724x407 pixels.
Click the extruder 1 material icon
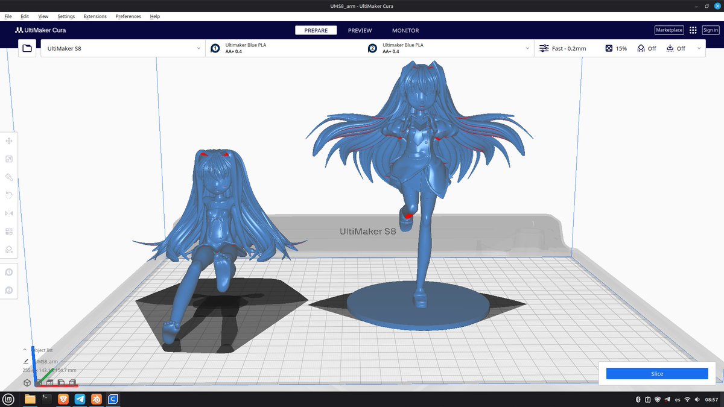pos(215,48)
